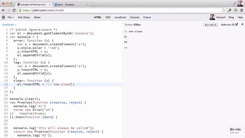The image size is (245, 138).
Task: Click line 25 '}).then(function (data) {'
Action: click(x=33, y=117)
